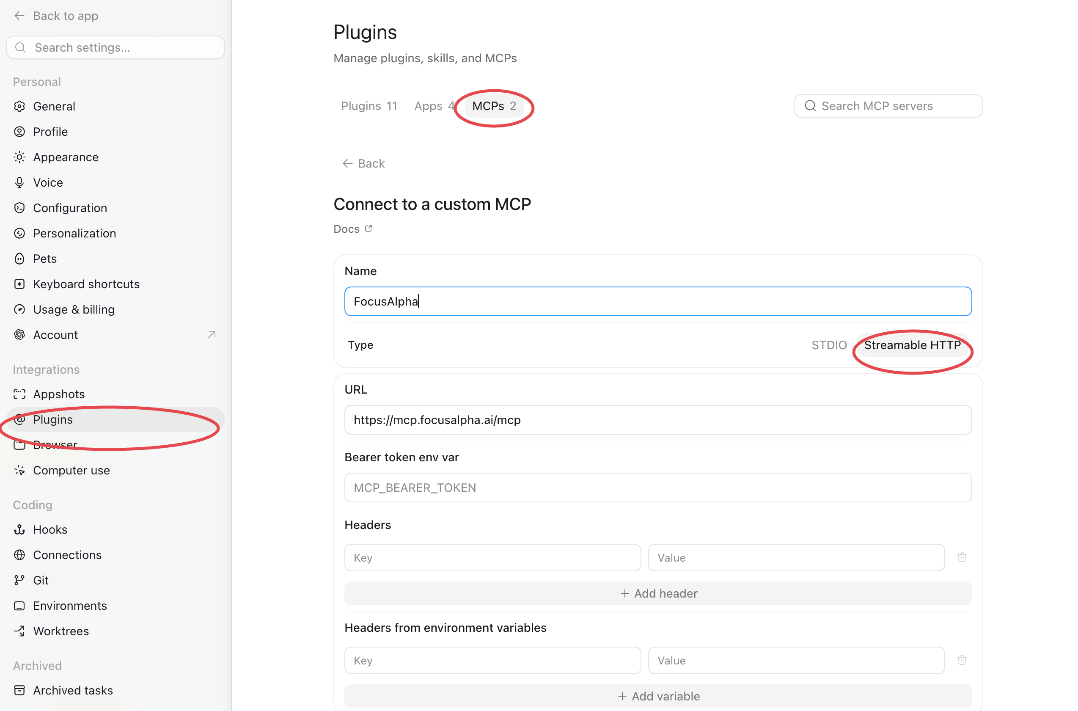
Task: Click external link arrow beside Account
Action: (x=211, y=335)
